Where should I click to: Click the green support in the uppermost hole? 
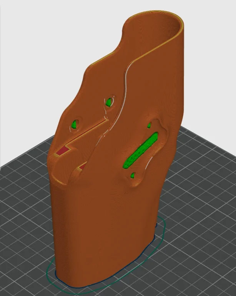click(x=109, y=102)
